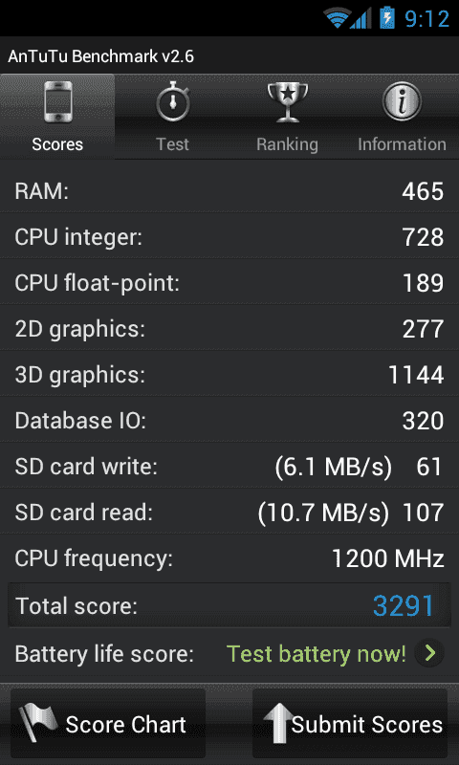Tap the 'Test battery now!' link
459x765 pixels.
317,654
